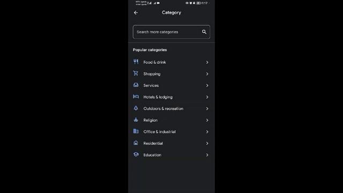Viewport: 343px width, 193px height.
Task: Click the Education graduation cap icon
Action: [x=136, y=154]
